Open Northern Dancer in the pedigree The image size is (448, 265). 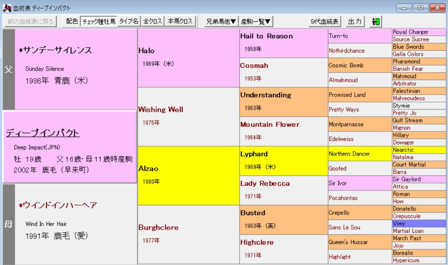[360, 154]
